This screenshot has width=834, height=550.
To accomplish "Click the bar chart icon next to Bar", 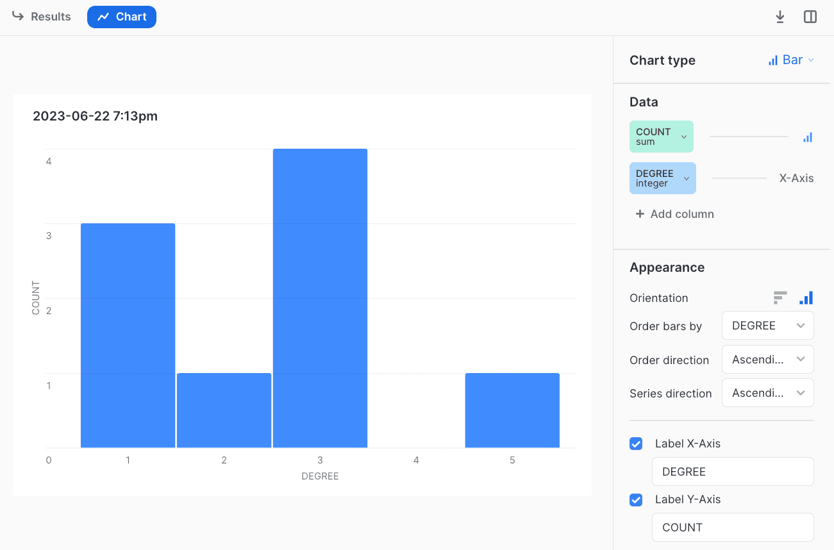I will point(772,60).
